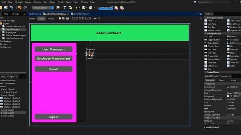Screen dimensions: 241x135
Task: Open the Refactor menu
Action: coord(37,2)
